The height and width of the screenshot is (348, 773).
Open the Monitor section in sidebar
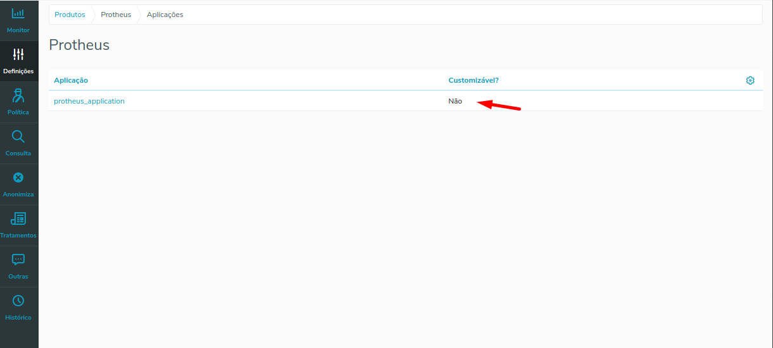pos(18,20)
